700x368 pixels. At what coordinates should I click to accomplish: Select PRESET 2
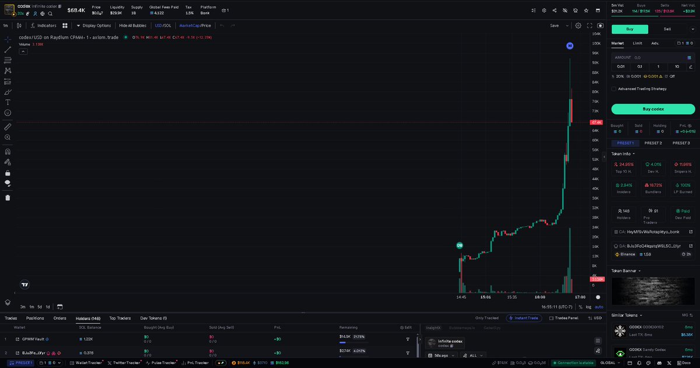click(x=653, y=143)
